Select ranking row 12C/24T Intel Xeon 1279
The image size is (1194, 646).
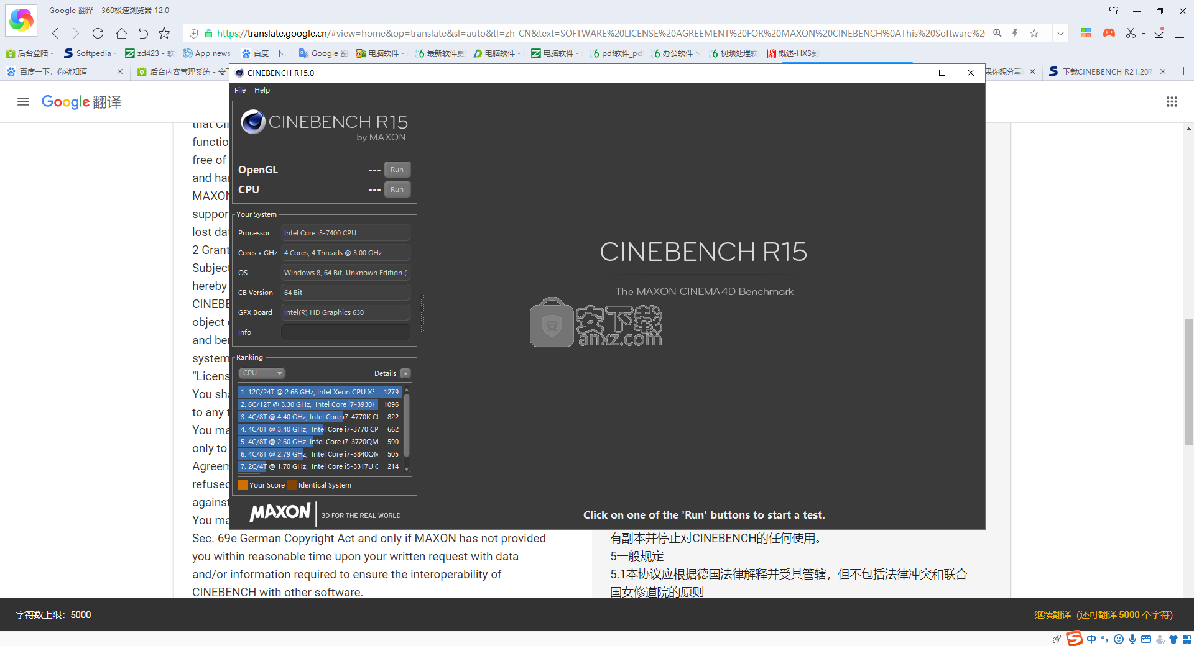pyautogui.click(x=320, y=392)
